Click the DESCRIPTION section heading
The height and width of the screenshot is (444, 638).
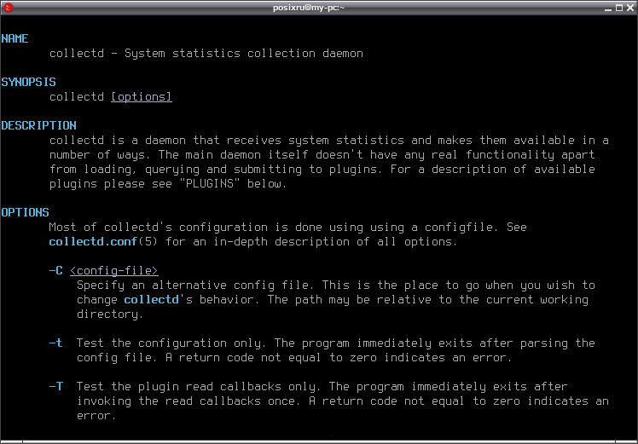coord(38,125)
